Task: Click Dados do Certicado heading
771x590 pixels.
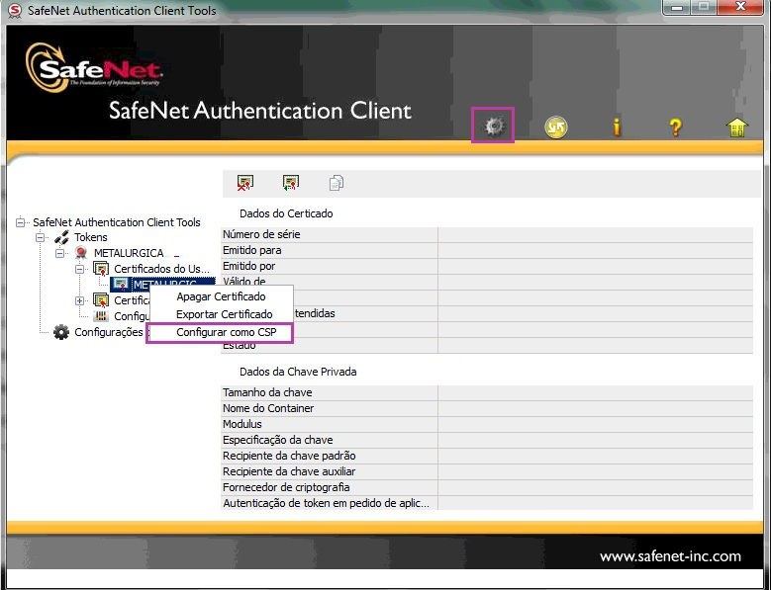Action: [286, 213]
